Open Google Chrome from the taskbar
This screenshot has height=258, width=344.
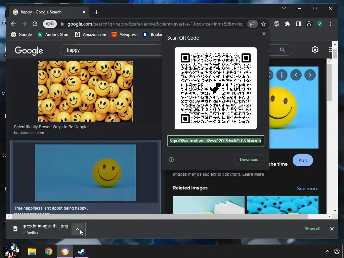pos(49,251)
